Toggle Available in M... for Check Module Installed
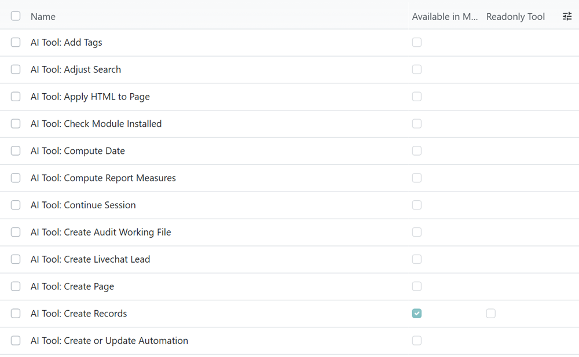This screenshot has height=357, width=579. 416,124
